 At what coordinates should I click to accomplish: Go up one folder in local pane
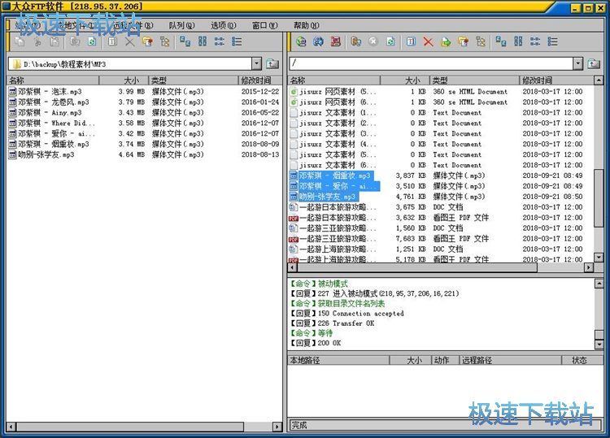[x=272, y=63]
